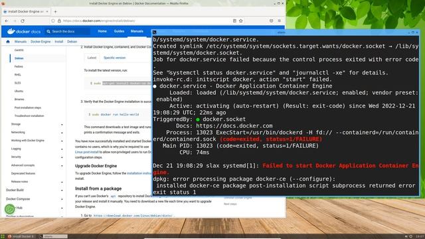Open Binaries in the sidebar
This screenshot has width=425, height=239.
click(19, 100)
